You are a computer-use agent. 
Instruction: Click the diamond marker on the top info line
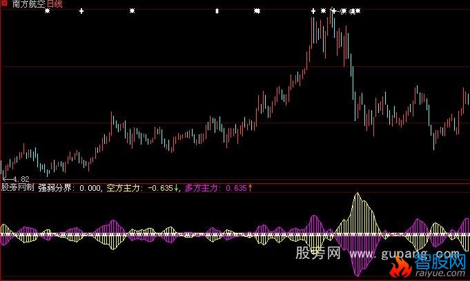[x=217, y=11]
